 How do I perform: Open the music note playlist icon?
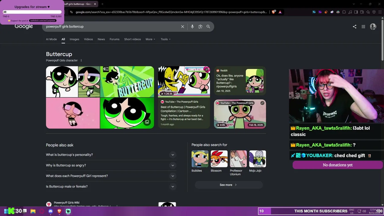click(x=350, y=12)
